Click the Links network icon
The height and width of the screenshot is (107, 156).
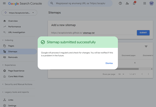coord(5,100)
